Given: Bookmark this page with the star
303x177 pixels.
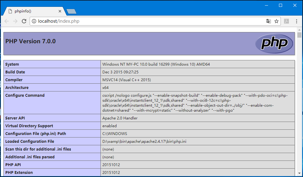Looking at the screenshot, I should pos(276,21).
